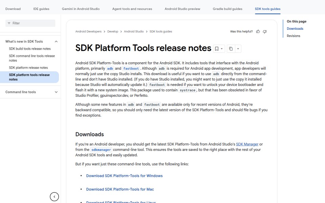Click the 'On this page' heading
This screenshot has height=203, width=325.
pos(297,21)
